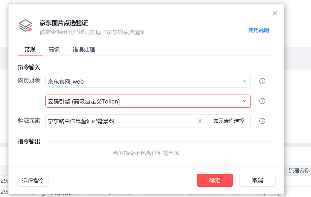Run the command with 运行指令
This screenshot has width=311, height=197.
point(33,180)
